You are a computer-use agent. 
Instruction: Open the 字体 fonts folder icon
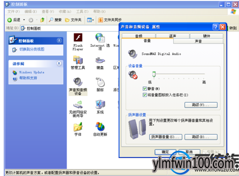tap(78, 127)
